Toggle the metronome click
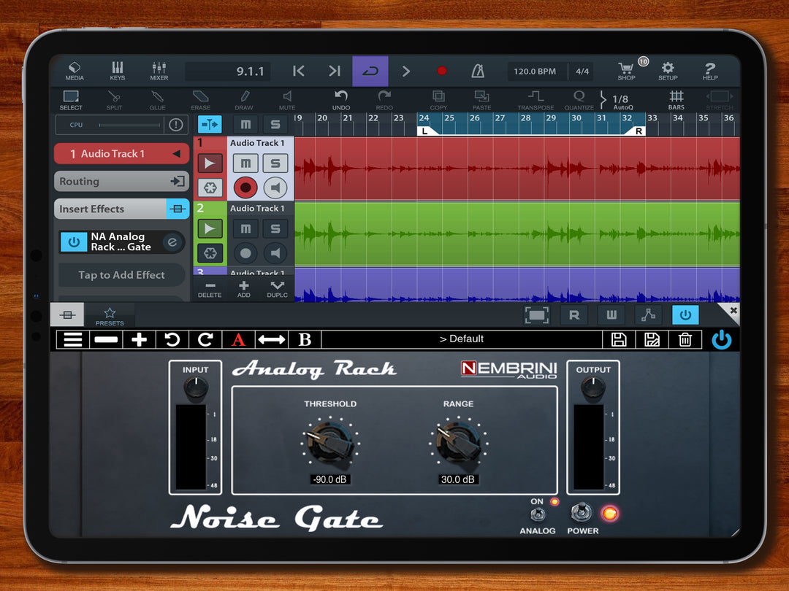Viewport: 789px width, 591px height. click(478, 71)
